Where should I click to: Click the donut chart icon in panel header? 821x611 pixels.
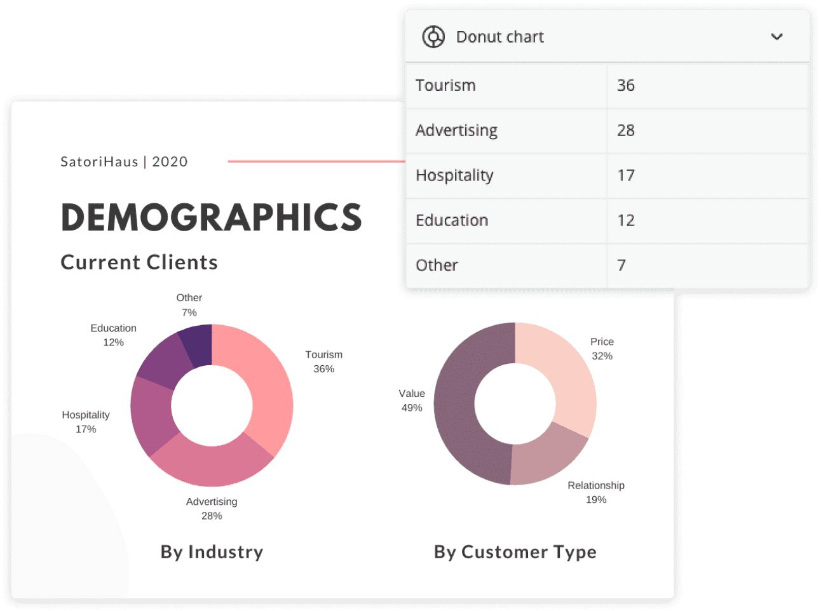[434, 37]
